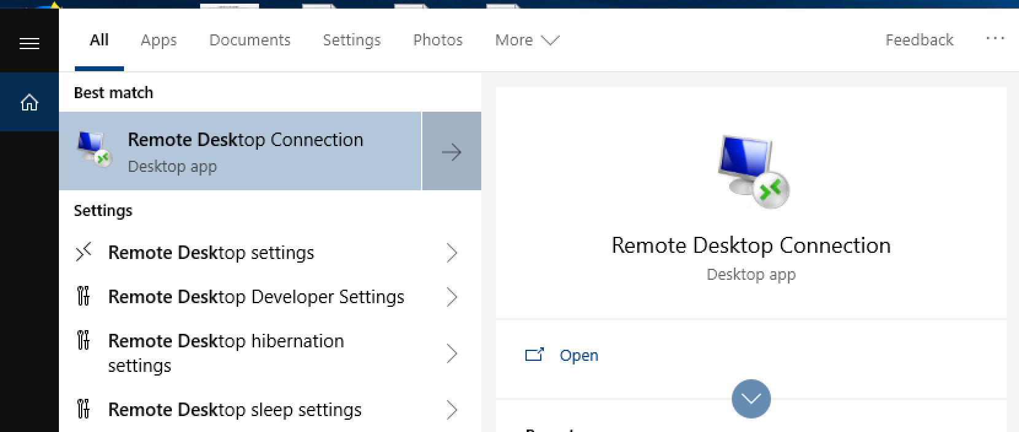The image size is (1019, 432).
Task: Select Remote Desktop sleep settings result
Action: click(x=234, y=410)
